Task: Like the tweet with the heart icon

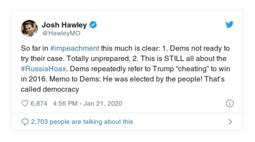Action: (x=24, y=104)
